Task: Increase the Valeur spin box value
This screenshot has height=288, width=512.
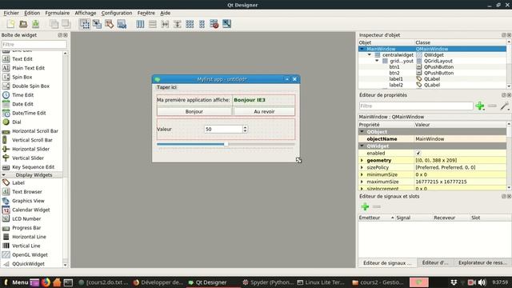Action: tap(245, 127)
